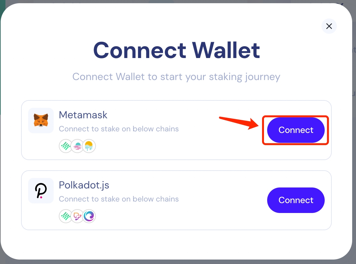Image resolution: width=356 pixels, height=264 pixels.
Task: Select green striped chain icon under Metamask
Action: tap(66, 146)
